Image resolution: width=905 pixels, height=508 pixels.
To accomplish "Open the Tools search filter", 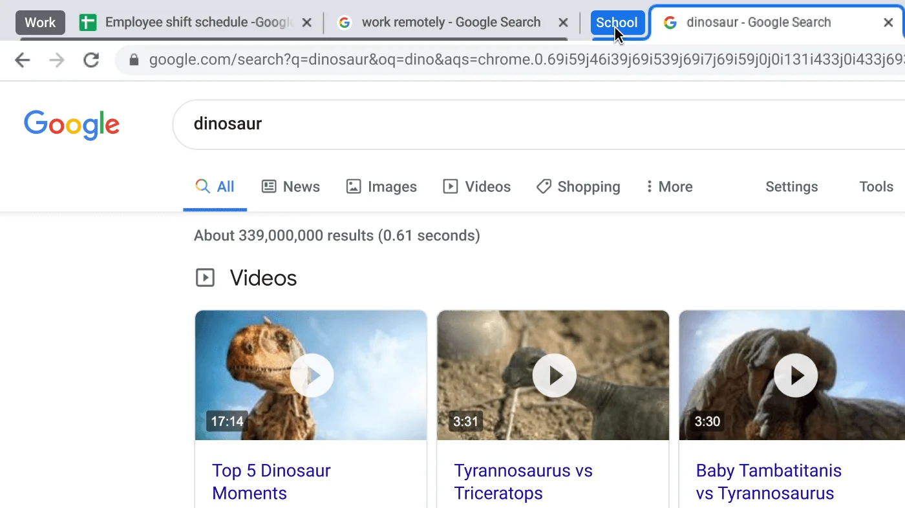I will pyautogui.click(x=875, y=187).
